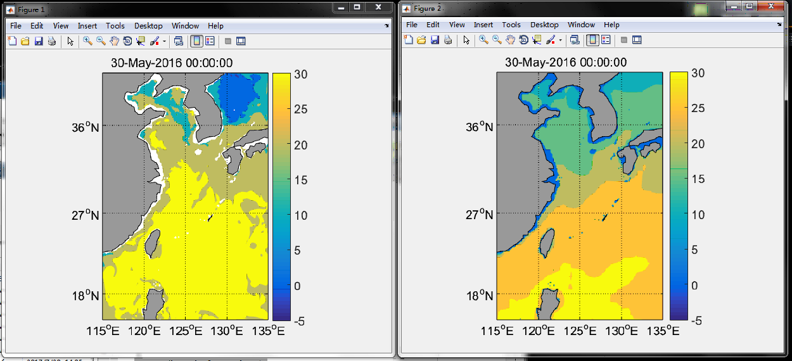Click Zoom In tool in Figure 1

tap(87, 41)
